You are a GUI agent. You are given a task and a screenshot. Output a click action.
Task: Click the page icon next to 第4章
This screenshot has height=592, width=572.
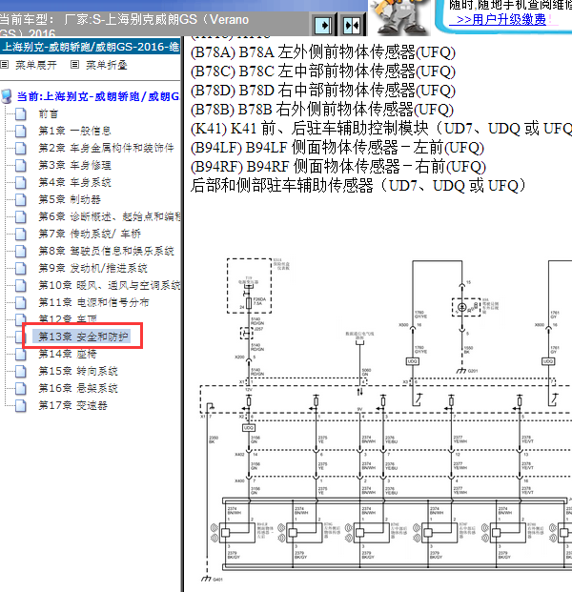(x=21, y=183)
